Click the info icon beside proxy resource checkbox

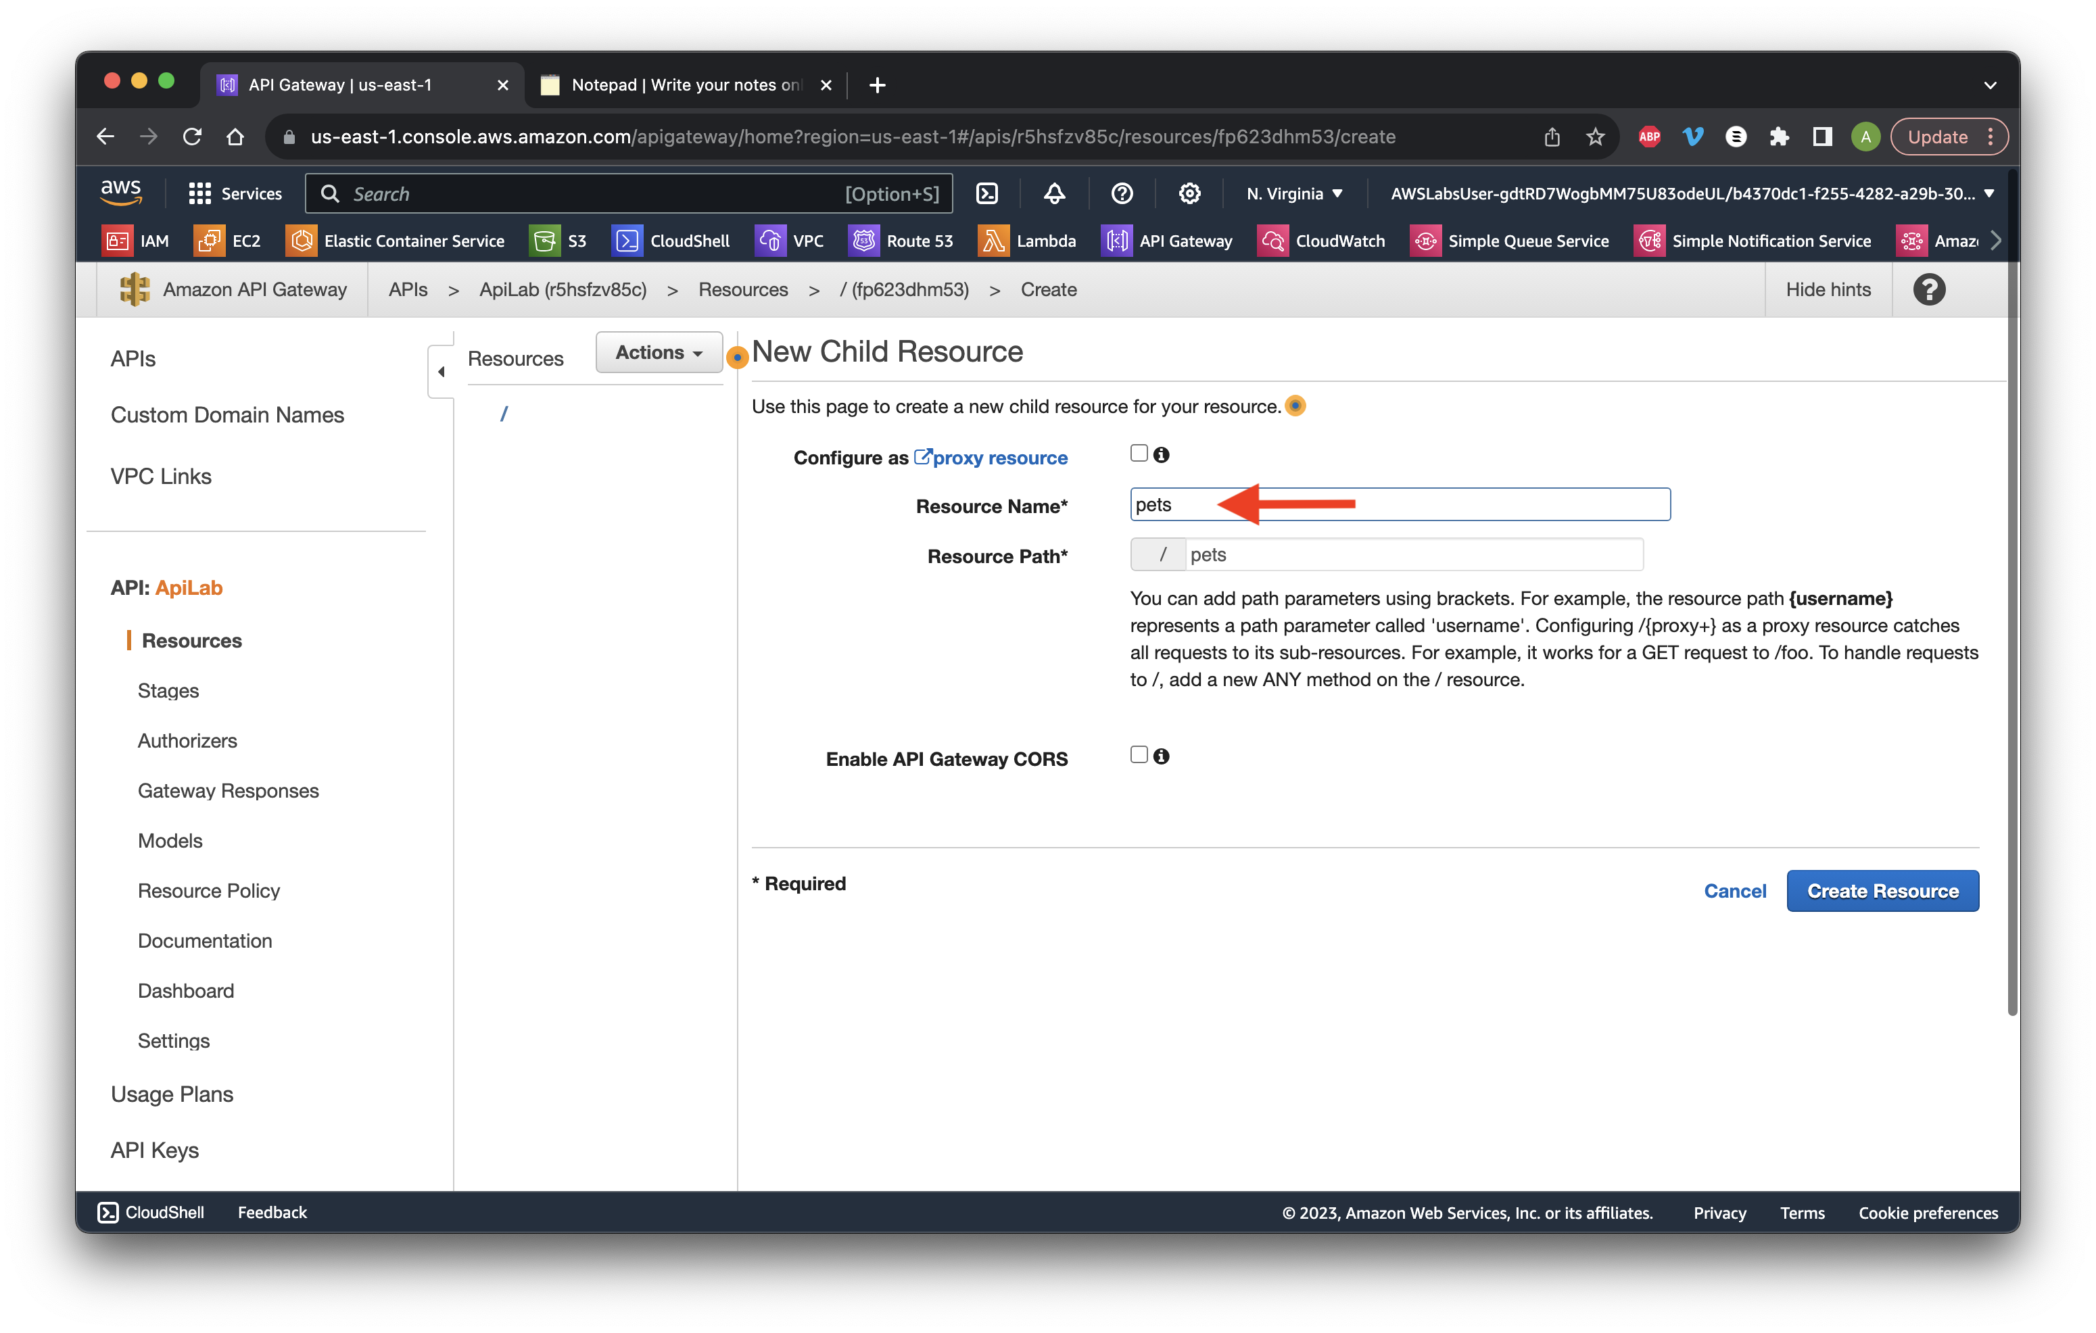point(1161,454)
